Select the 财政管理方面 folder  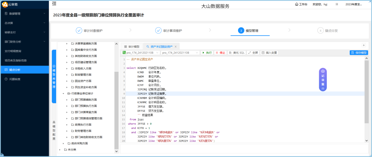[x=81, y=75]
